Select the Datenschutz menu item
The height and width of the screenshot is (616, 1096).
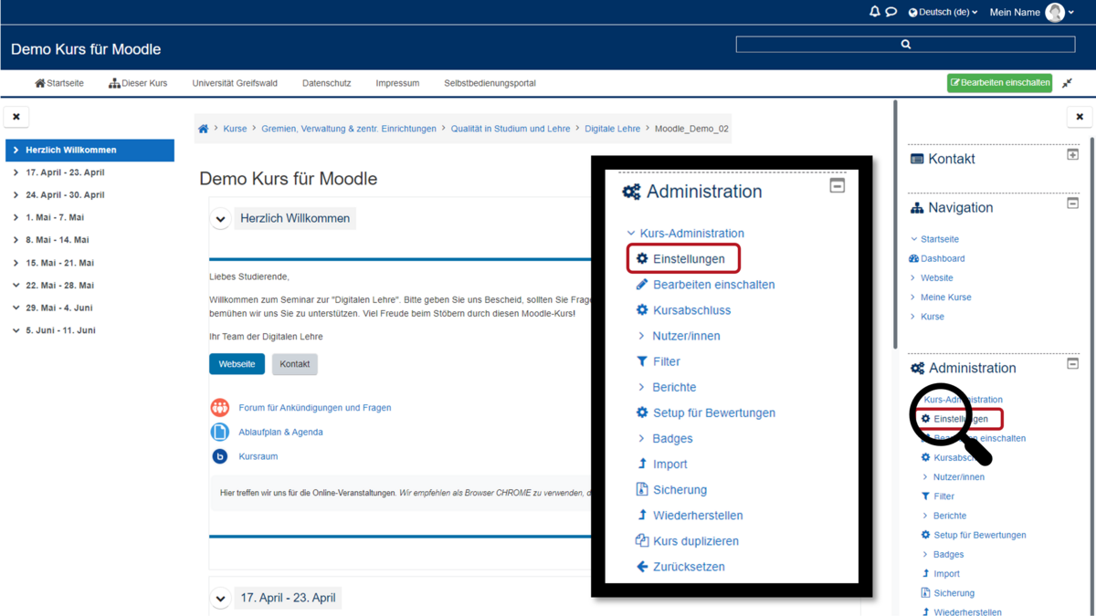[326, 83]
